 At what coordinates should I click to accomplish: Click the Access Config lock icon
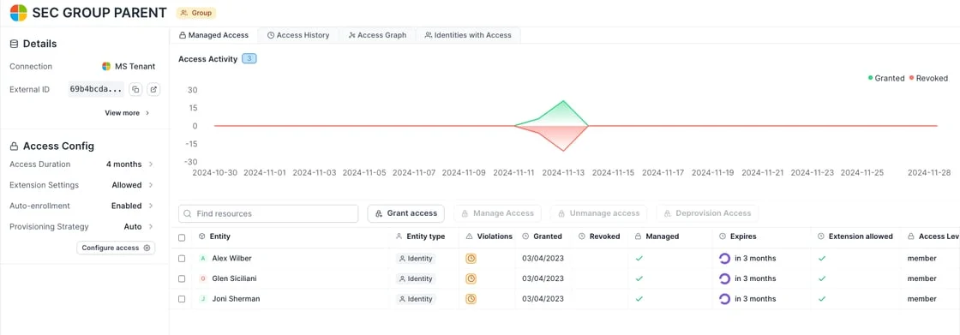(14, 146)
